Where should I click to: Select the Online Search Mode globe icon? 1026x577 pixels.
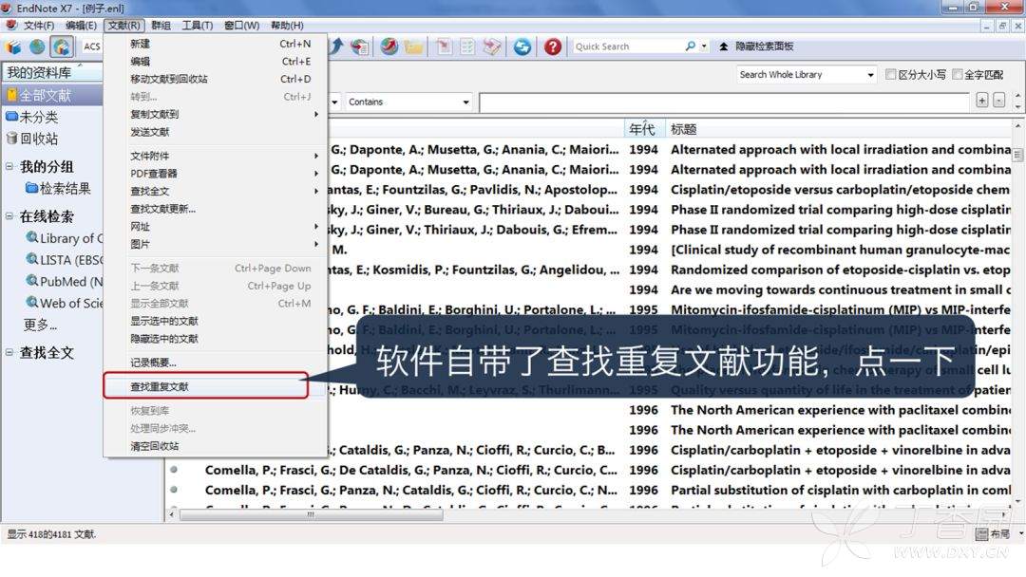pyautogui.click(x=37, y=47)
